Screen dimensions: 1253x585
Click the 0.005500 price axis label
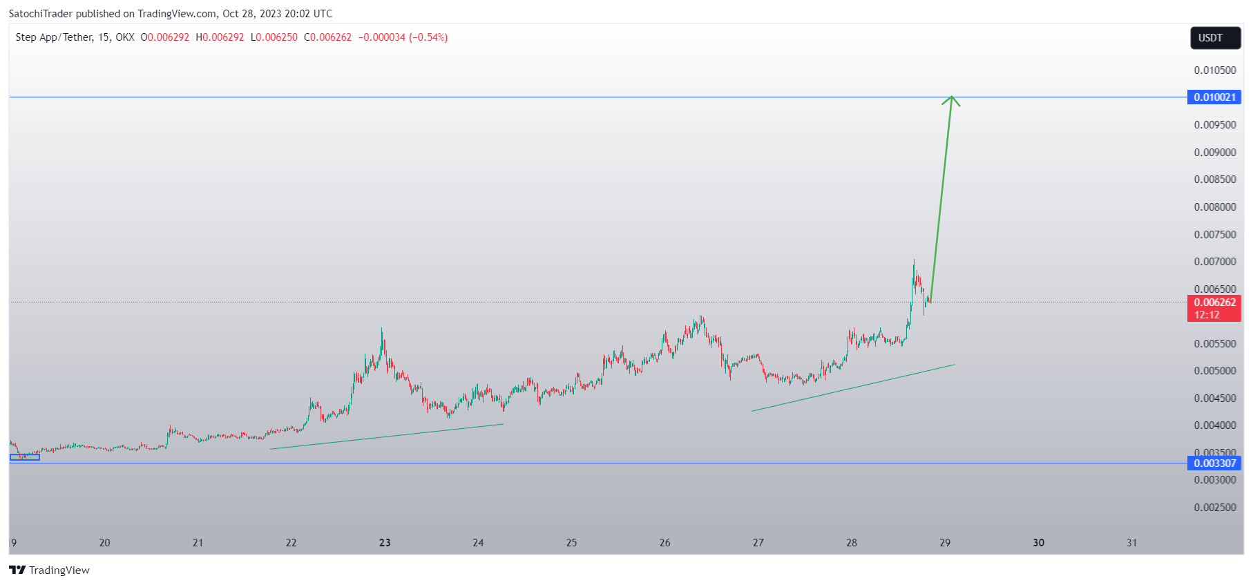click(1215, 344)
